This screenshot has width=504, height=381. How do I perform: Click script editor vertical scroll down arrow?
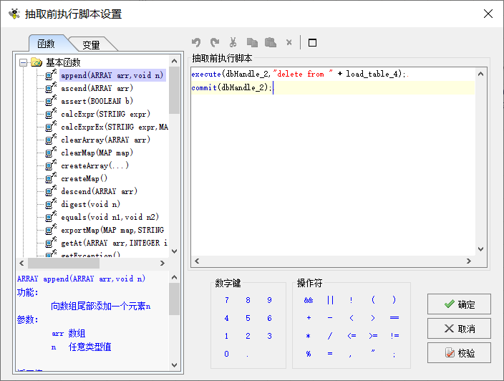(x=480, y=249)
